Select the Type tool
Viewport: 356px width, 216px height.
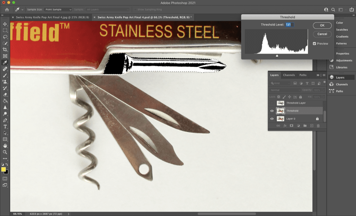[5, 127]
